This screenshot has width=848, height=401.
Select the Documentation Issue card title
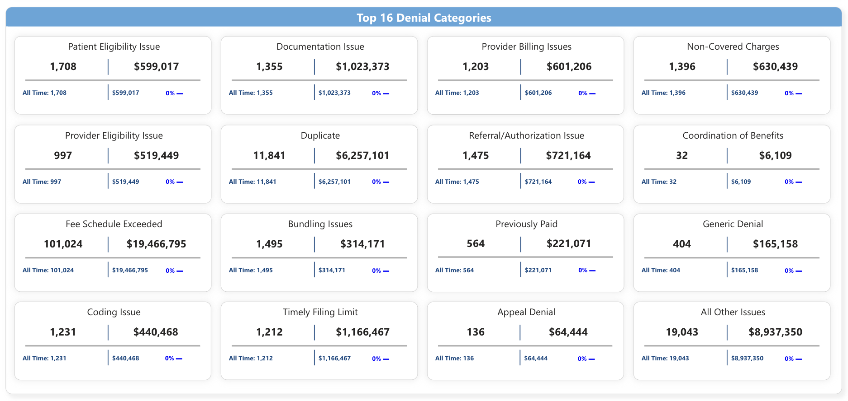point(320,47)
